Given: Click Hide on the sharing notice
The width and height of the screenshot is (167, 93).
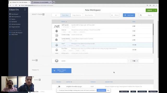Looking at the screenshot, I should (108, 90).
